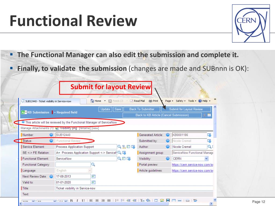
Task: Open the Page menu
Action: pos(169,101)
